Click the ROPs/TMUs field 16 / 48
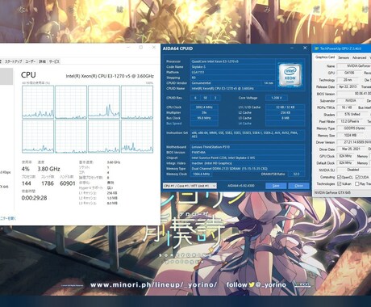371x307 pixels. tap(347, 107)
